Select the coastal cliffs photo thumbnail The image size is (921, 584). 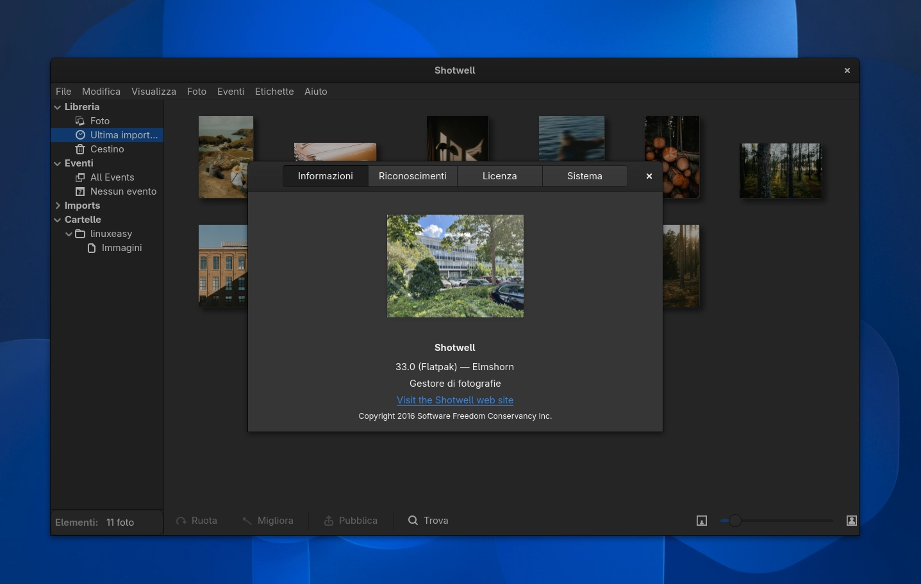coord(226,157)
